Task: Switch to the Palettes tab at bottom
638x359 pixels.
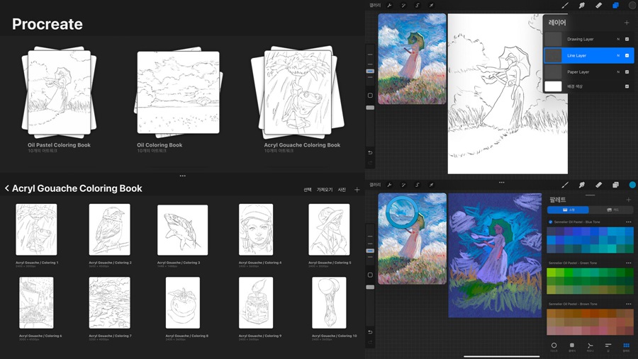Action: point(626,347)
